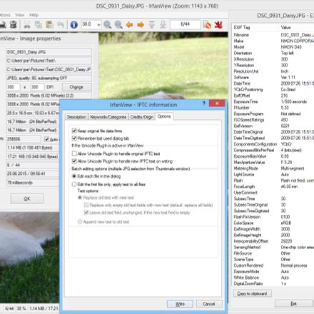Click the Change DPI button
314x314 pixels.
click(76, 87)
